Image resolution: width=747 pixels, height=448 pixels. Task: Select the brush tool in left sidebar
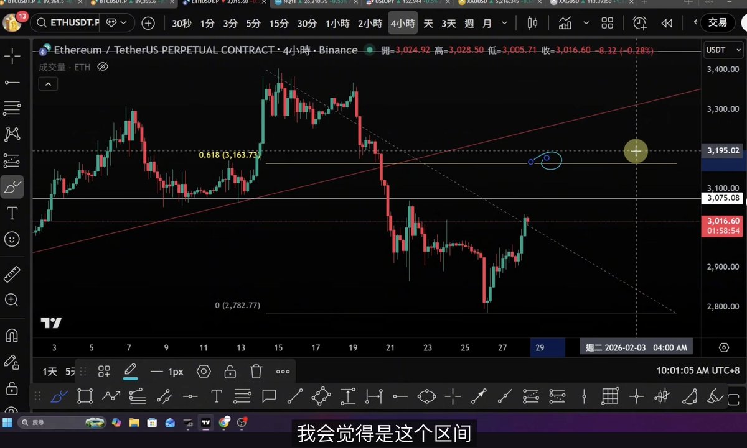12,186
